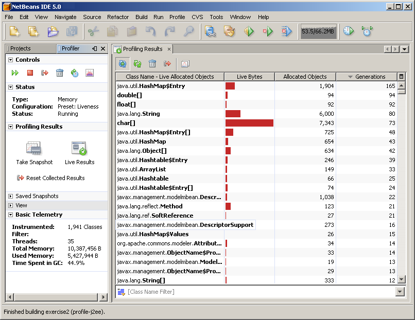The width and height of the screenshot is (415, 320).
Task: Click the Find magnifier icon
Action: (x=189, y=31)
